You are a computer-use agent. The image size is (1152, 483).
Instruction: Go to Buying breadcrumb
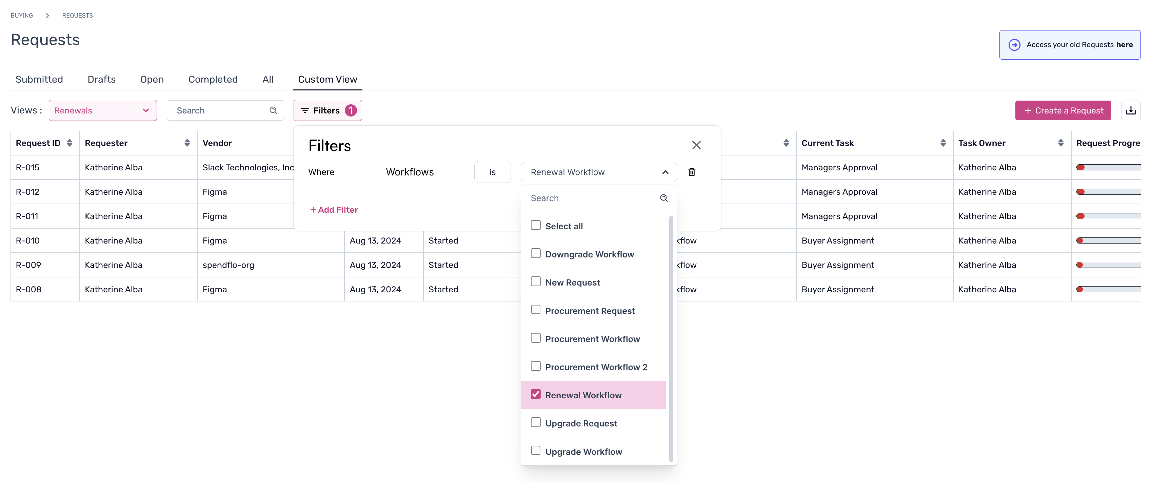pos(22,16)
